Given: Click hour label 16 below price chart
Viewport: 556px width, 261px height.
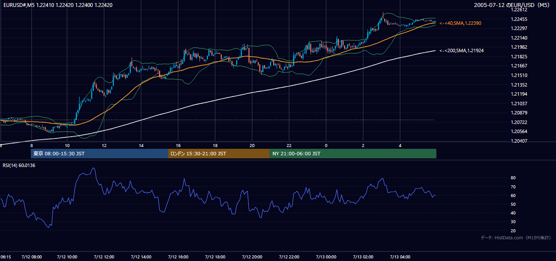Looking at the screenshot, I should 178,145.
